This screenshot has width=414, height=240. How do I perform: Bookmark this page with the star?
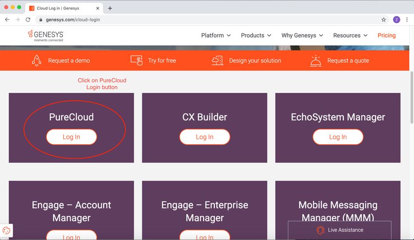pos(384,19)
